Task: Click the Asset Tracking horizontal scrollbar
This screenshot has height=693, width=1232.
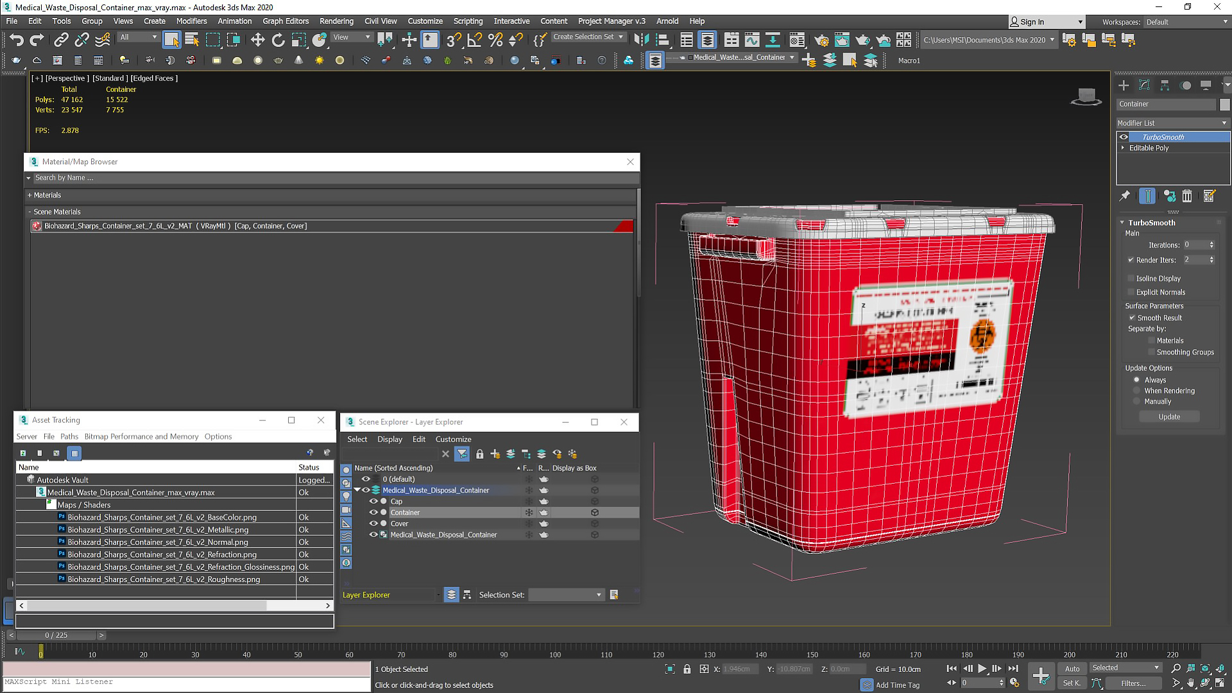Action: pyautogui.click(x=147, y=606)
